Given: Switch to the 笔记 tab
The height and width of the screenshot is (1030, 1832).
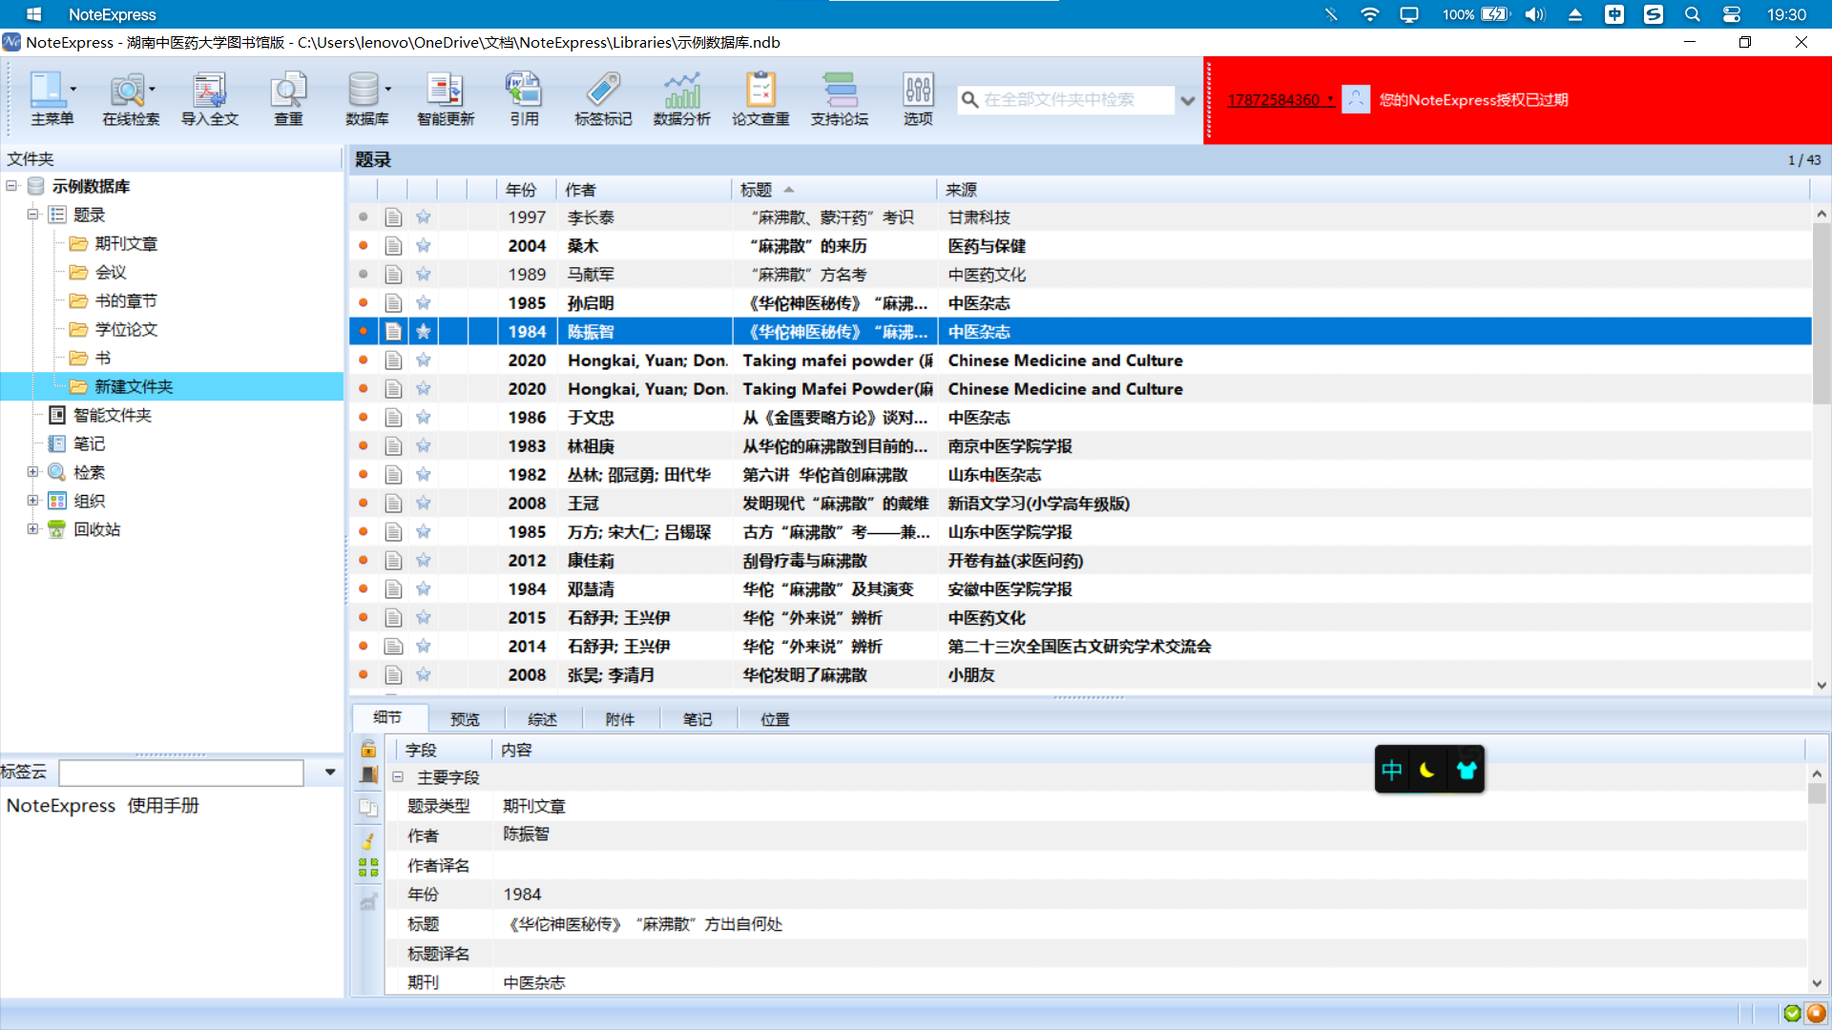Looking at the screenshot, I should pos(697,719).
